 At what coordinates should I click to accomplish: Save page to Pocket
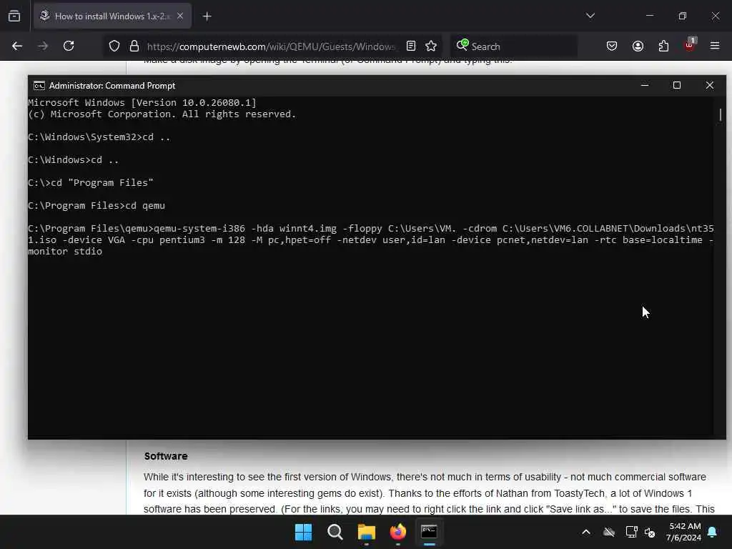coord(612,46)
